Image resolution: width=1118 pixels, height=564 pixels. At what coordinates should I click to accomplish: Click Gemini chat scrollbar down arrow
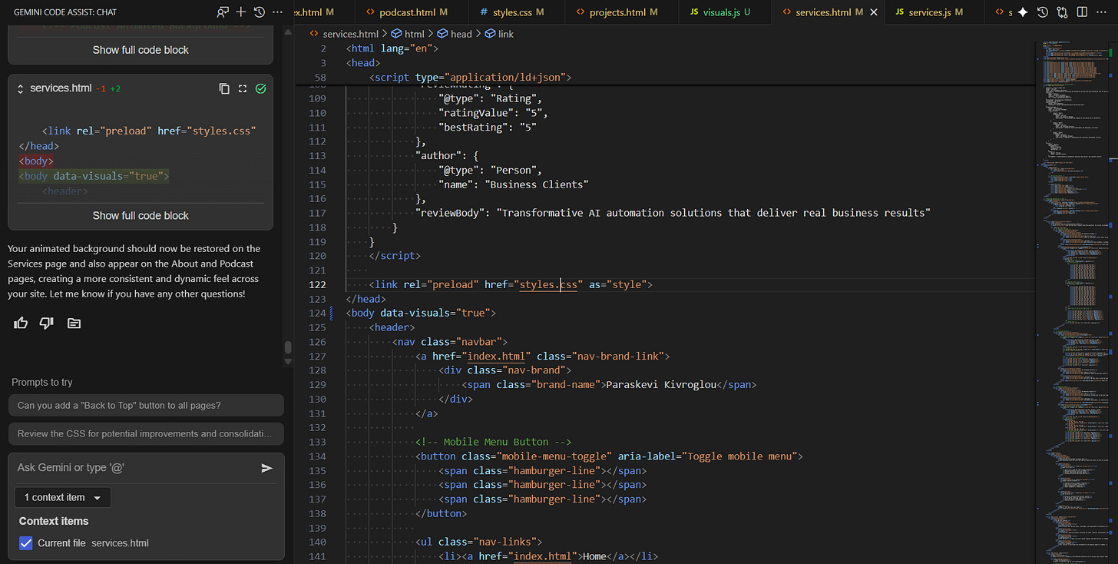tap(289, 361)
